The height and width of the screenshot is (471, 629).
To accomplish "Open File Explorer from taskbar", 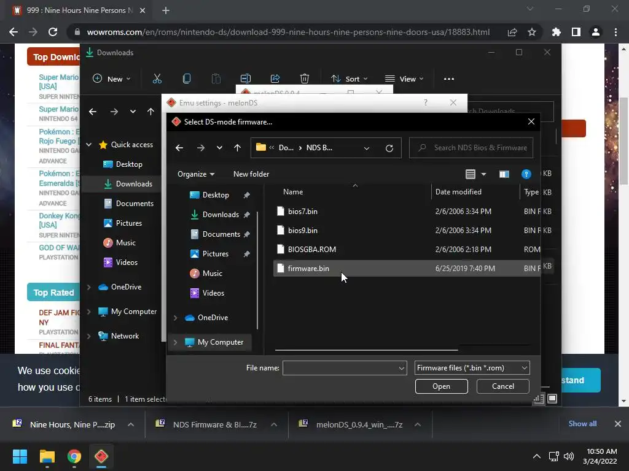I will 47,456.
